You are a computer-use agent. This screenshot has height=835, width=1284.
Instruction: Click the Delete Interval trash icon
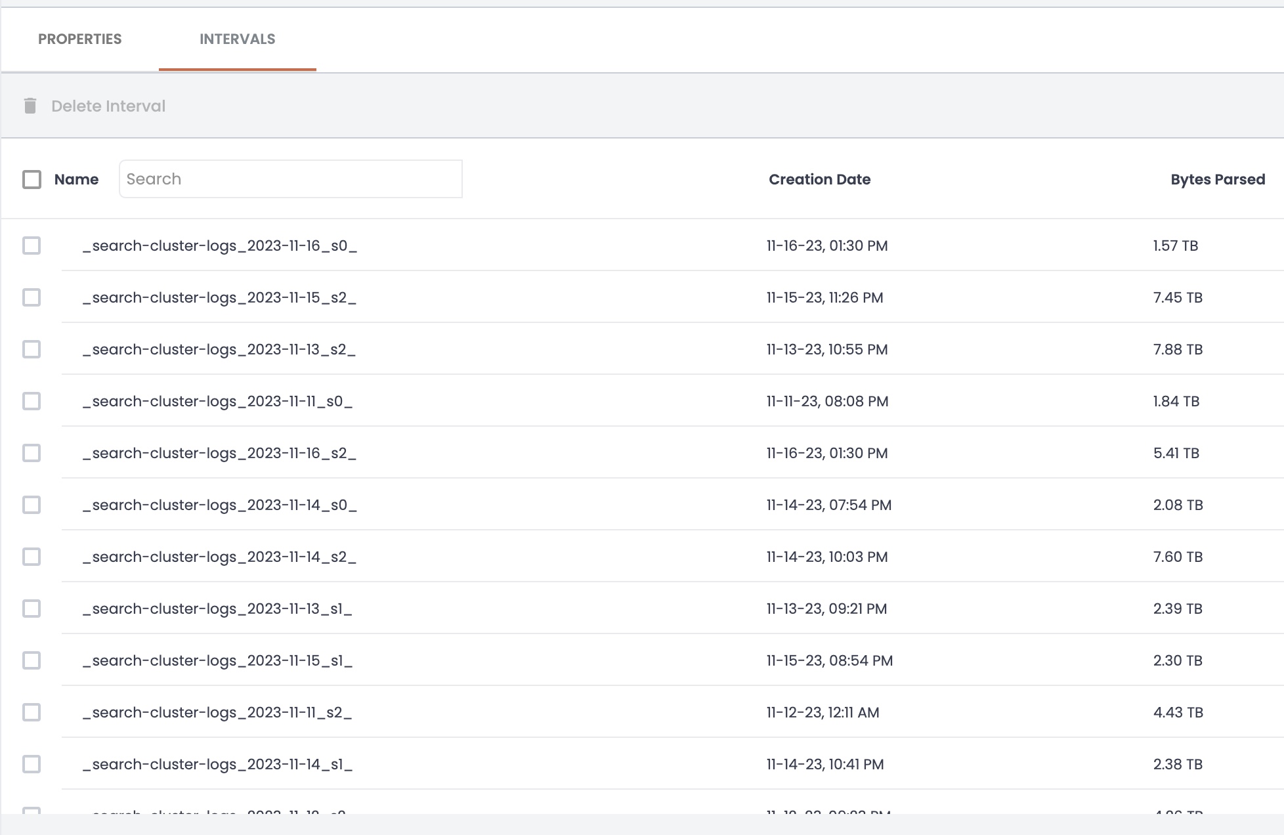[30, 106]
